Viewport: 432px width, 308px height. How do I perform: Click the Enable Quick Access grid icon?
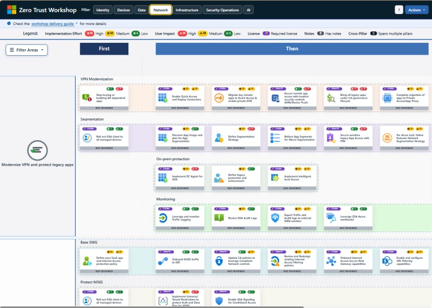click(x=162, y=98)
